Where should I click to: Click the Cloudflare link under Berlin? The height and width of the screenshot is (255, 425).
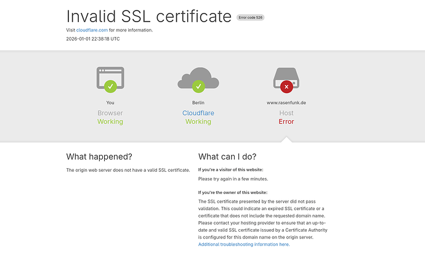pos(198,113)
